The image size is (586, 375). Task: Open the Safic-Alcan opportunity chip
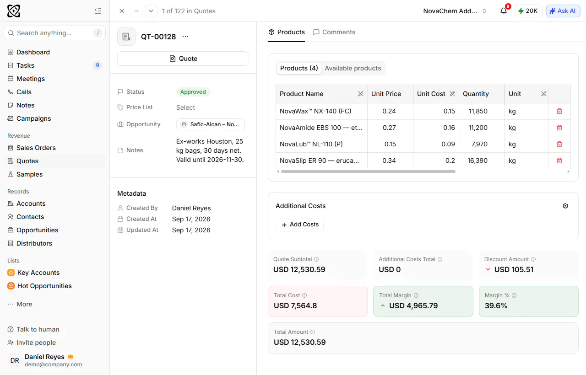pos(211,124)
